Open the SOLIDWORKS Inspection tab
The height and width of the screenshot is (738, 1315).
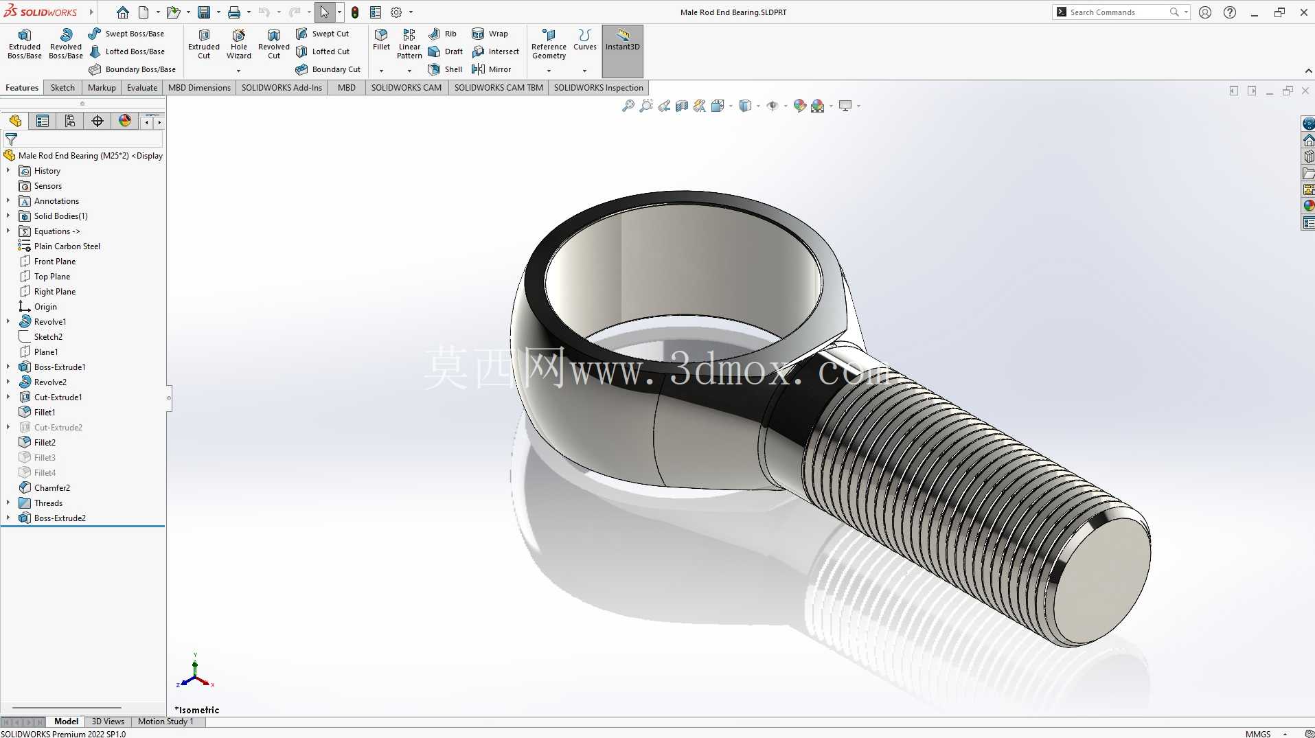point(599,88)
